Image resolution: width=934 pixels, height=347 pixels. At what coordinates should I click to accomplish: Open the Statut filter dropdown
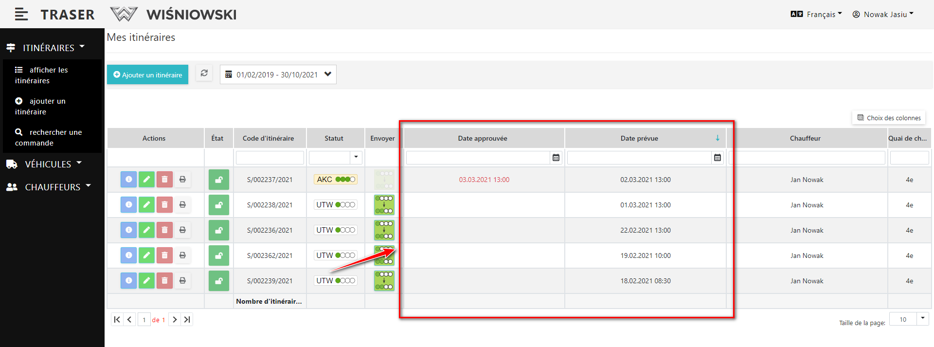tap(356, 157)
